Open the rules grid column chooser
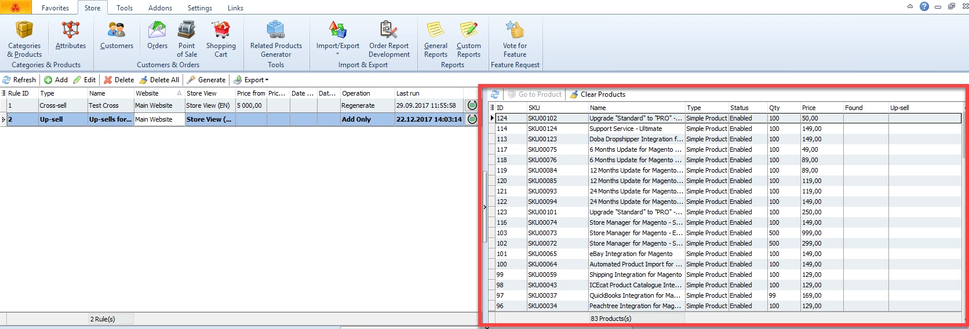Viewport: 969px width, 329px height. tap(3, 93)
